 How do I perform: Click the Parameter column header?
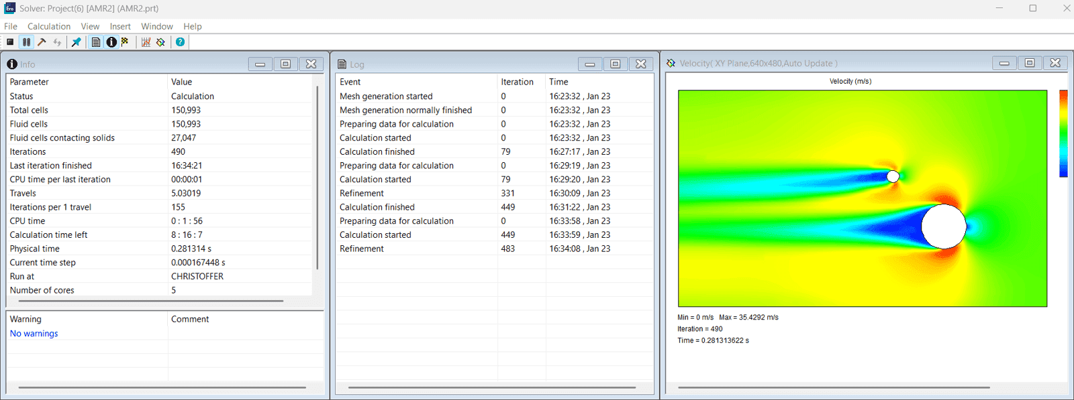coord(87,82)
